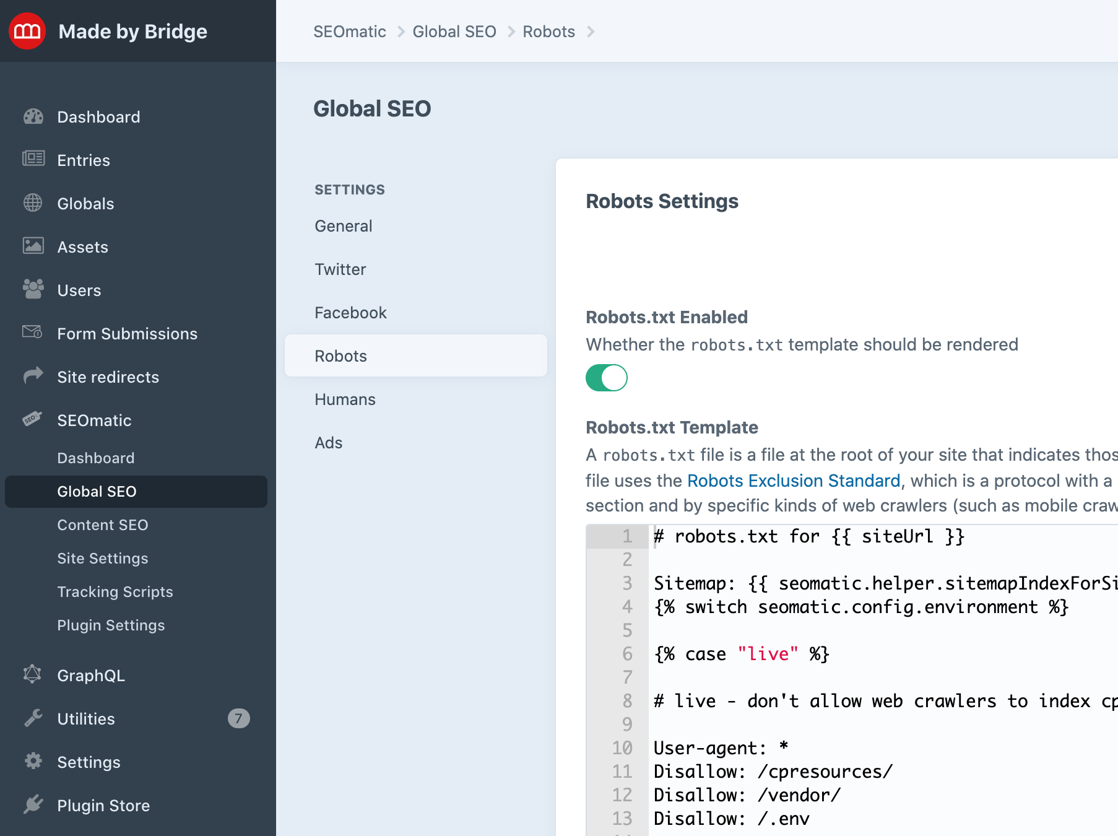This screenshot has height=836, width=1118.
Task: Click the Globals globe icon
Action: coord(33,202)
